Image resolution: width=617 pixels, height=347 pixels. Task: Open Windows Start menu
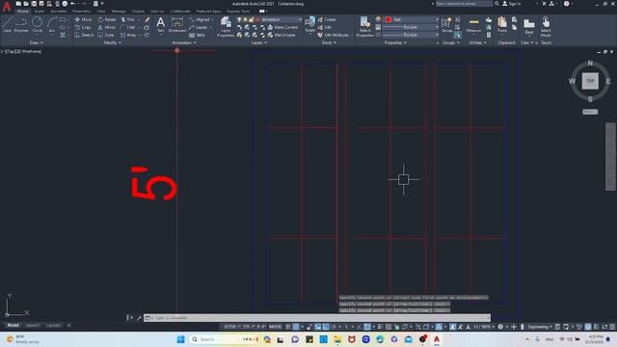click(180, 339)
